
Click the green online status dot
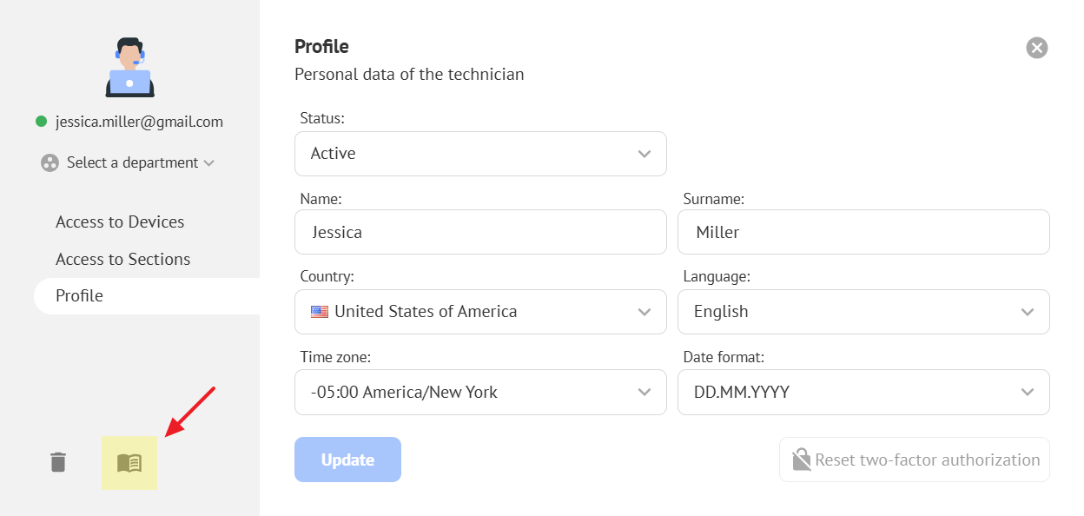point(41,122)
